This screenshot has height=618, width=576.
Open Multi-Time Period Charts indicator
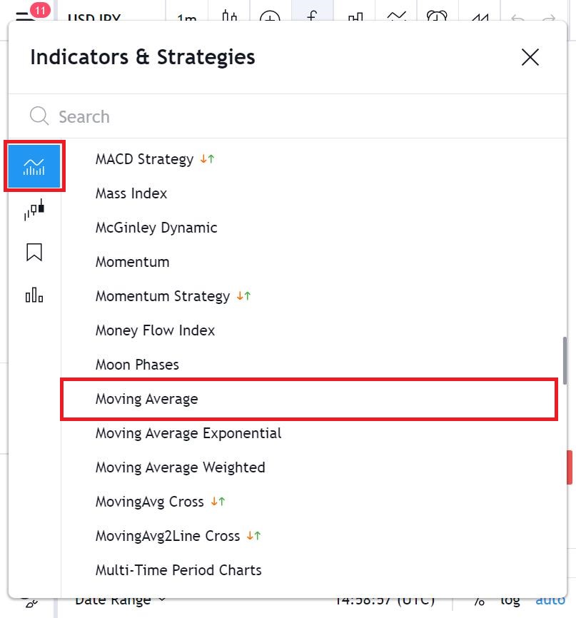click(178, 570)
